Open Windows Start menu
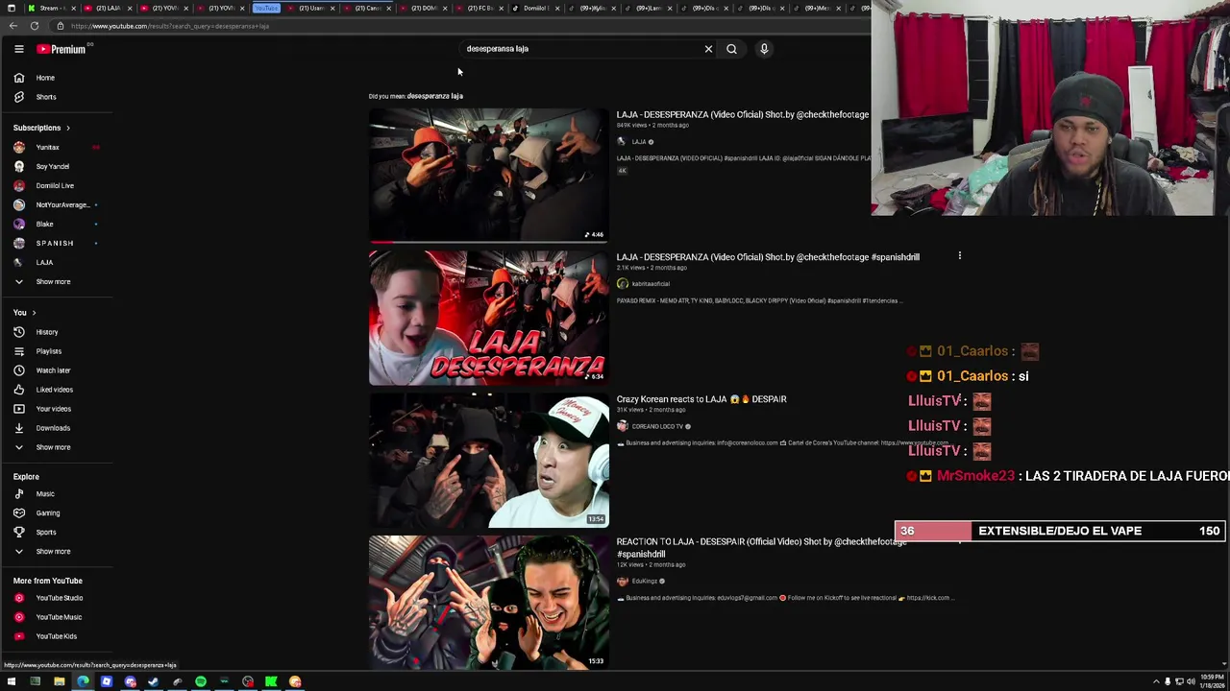 click(12, 682)
